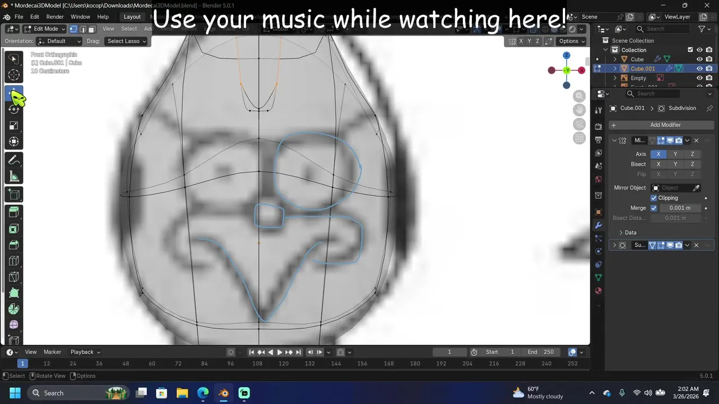Screen dimensions: 719x404
Task: Click the zoom view magnifier icon
Action: point(579,96)
